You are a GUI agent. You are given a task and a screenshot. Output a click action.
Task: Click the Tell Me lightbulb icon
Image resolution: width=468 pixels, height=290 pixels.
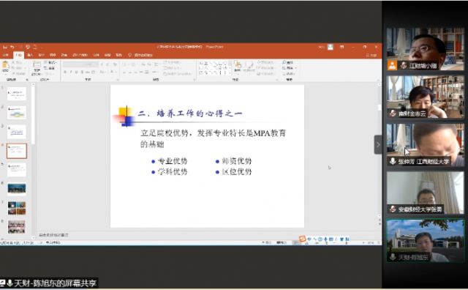(x=130, y=55)
